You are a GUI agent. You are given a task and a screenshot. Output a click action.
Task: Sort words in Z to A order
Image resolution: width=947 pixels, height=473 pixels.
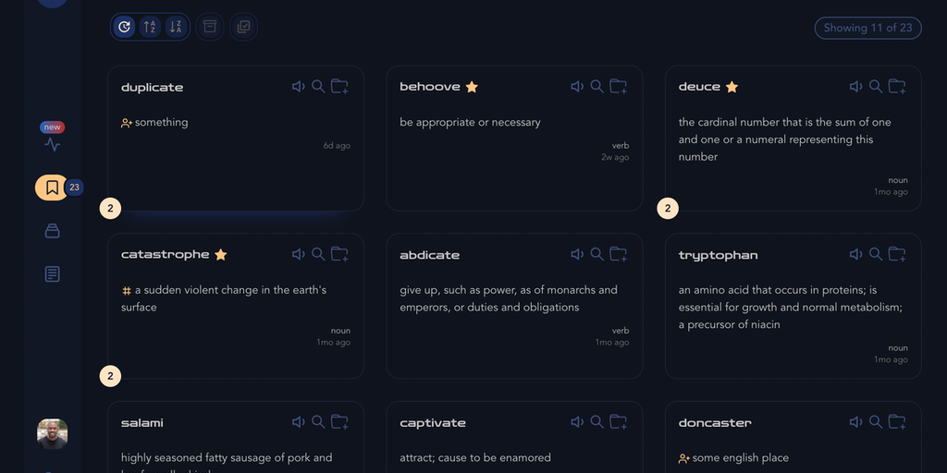coord(175,28)
